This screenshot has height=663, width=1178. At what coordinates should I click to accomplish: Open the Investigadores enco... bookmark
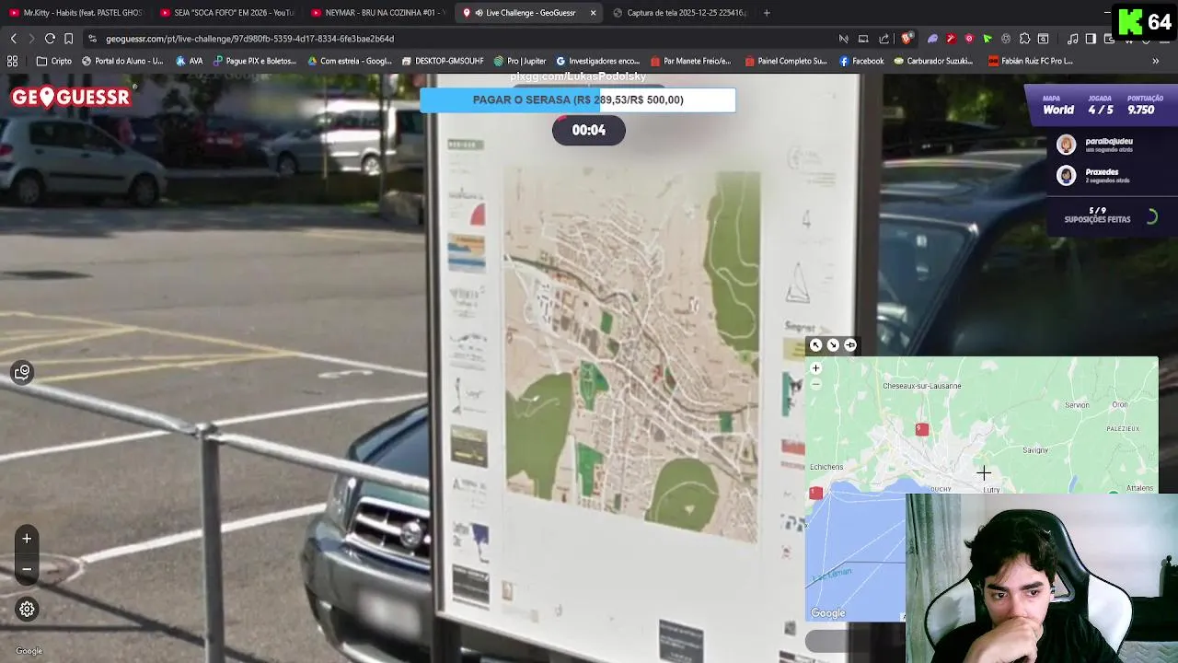(598, 61)
